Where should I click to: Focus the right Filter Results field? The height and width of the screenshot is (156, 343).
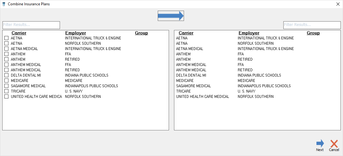pyautogui.click(x=312, y=25)
